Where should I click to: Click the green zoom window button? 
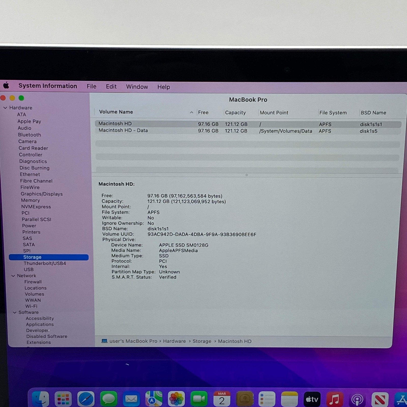point(21,98)
